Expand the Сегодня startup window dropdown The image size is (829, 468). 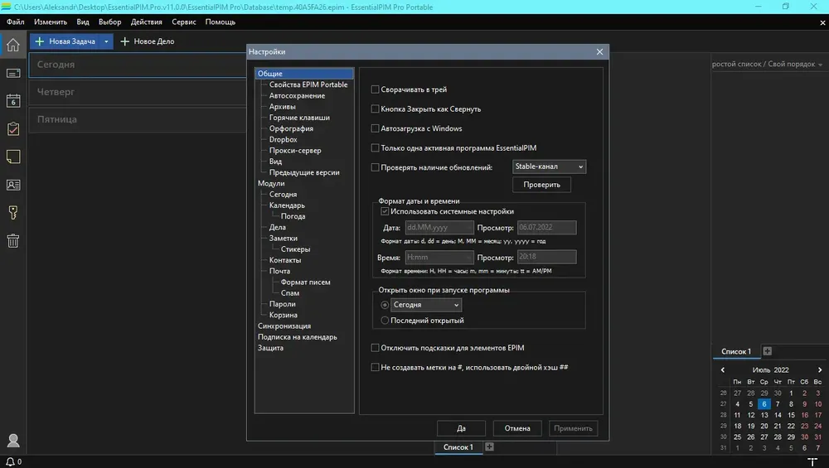tap(425, 305)
